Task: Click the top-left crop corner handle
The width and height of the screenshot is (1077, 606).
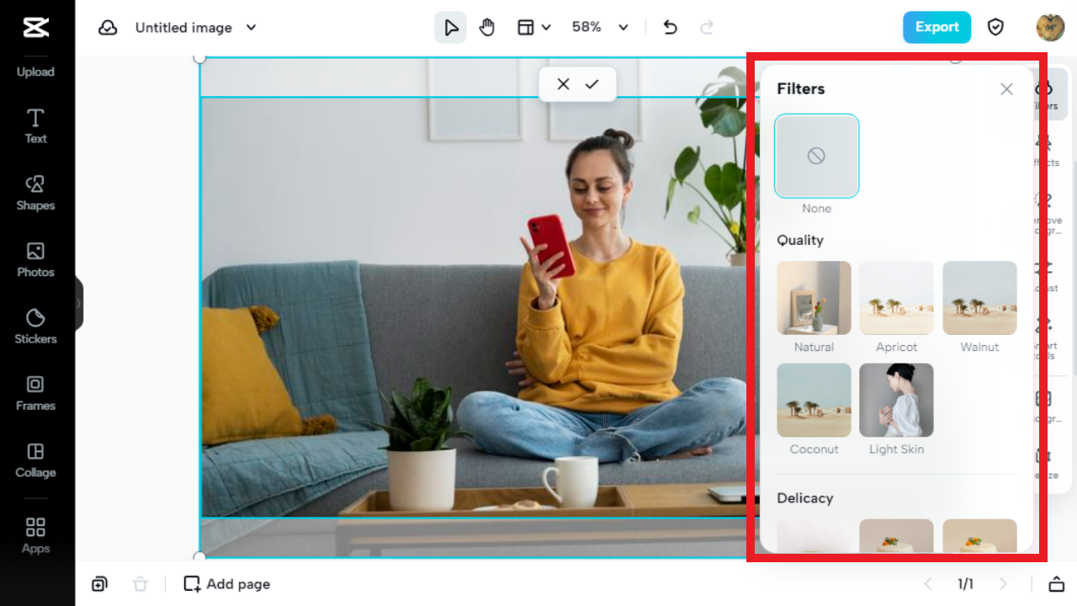Action: point(199,58)
